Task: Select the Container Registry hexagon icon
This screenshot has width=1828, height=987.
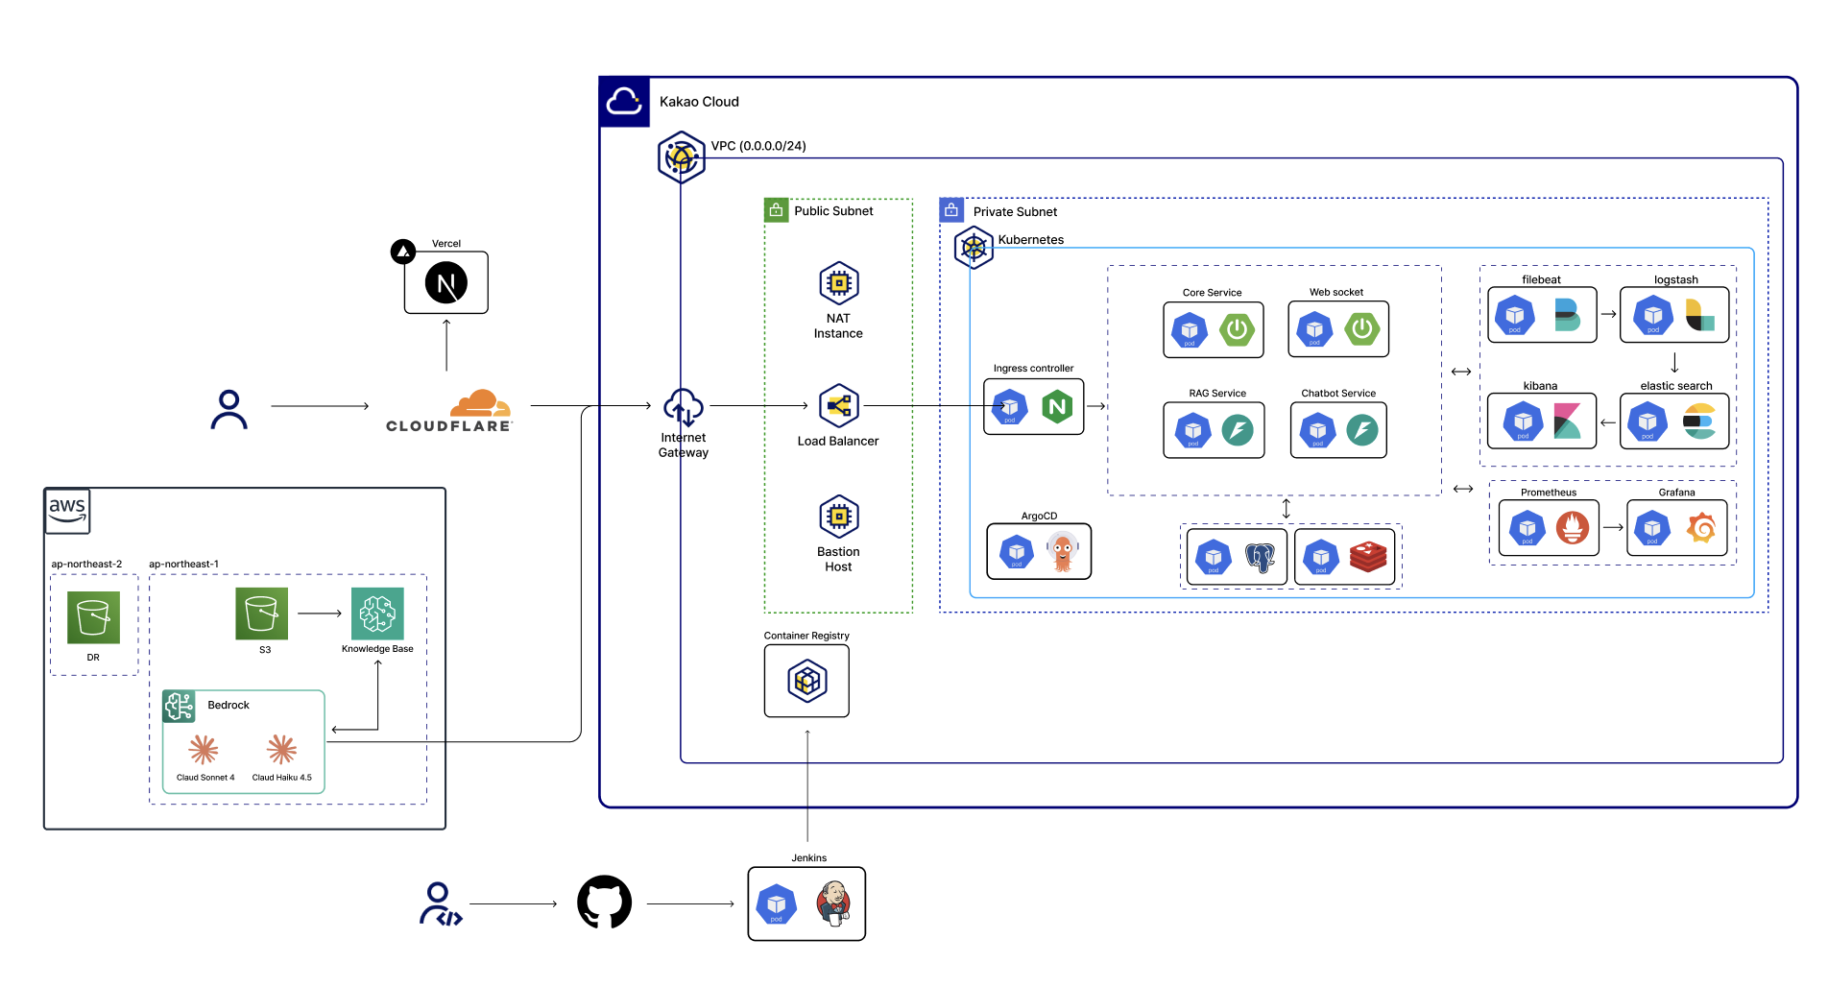Action: (x=807, y=681)
